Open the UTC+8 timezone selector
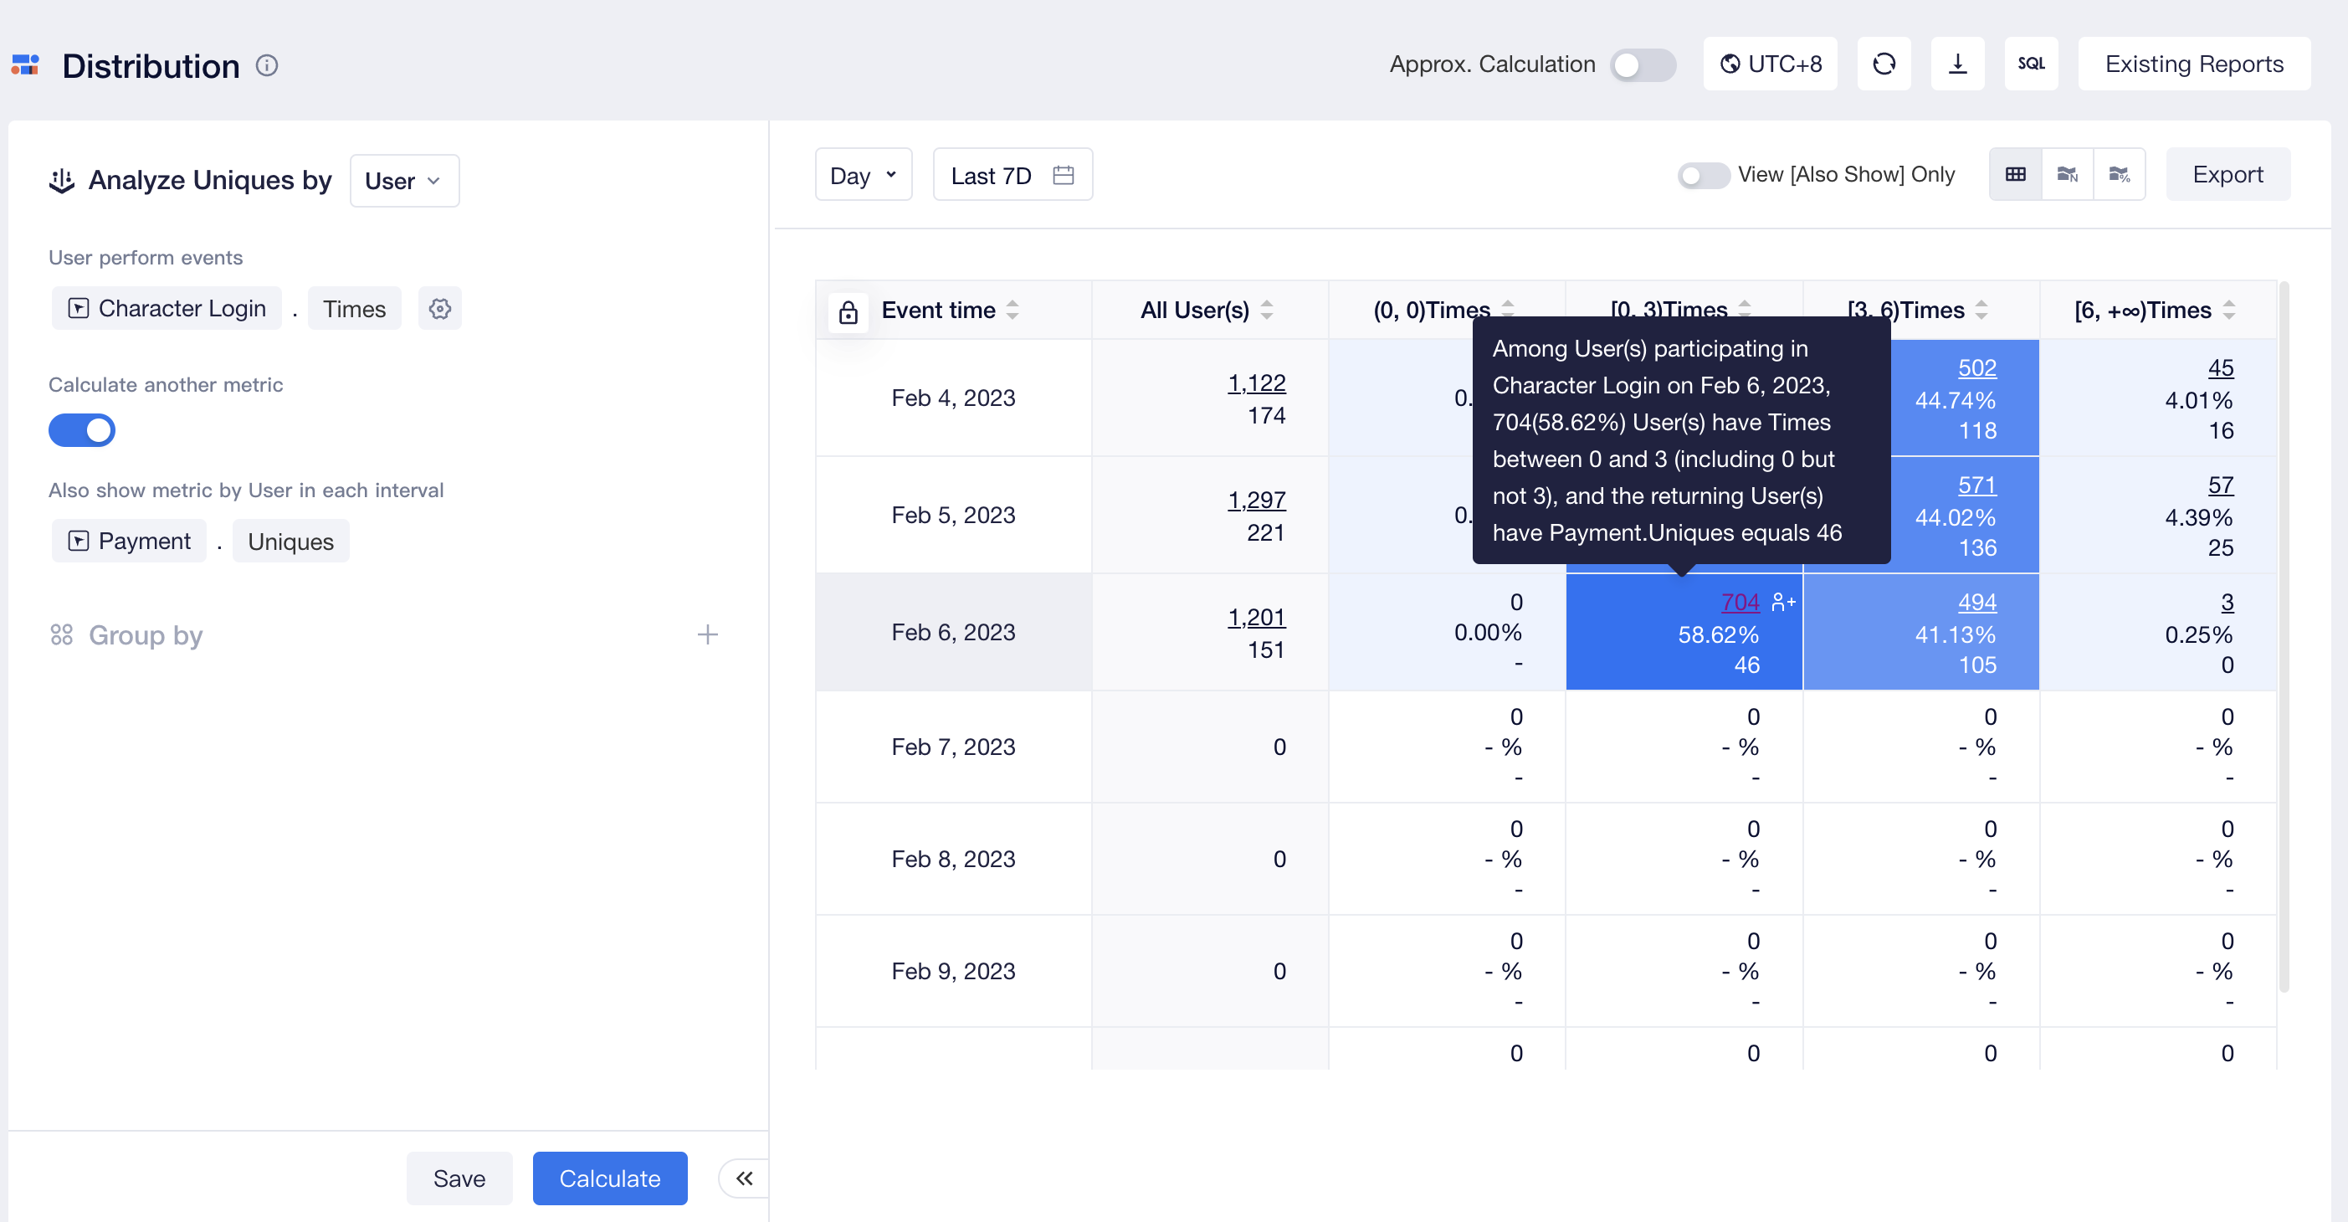This screenshot has height=1222, width=2348. point(1769,64)
